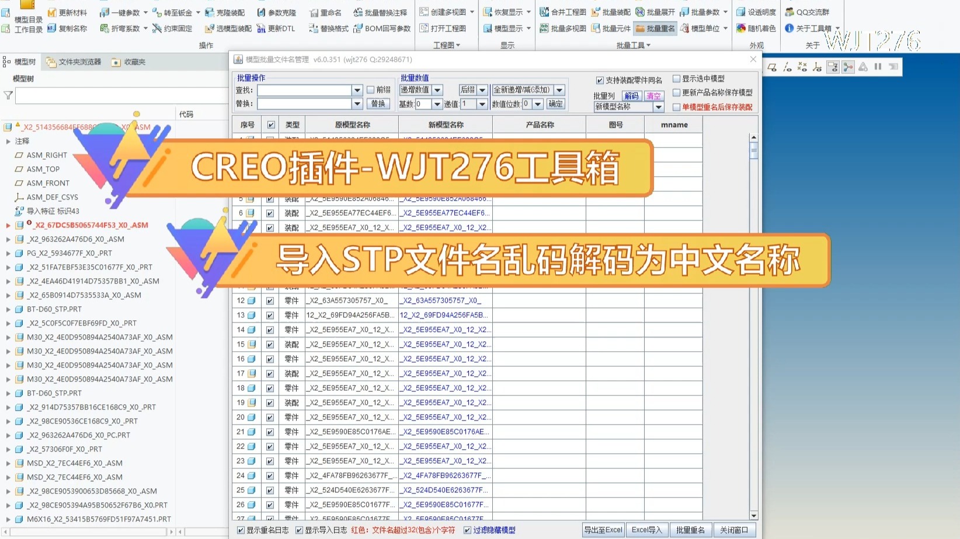Expand the 注释 tree node
Image resolution: width=960 pixels, height=539 pixels.
pos(8,141)
